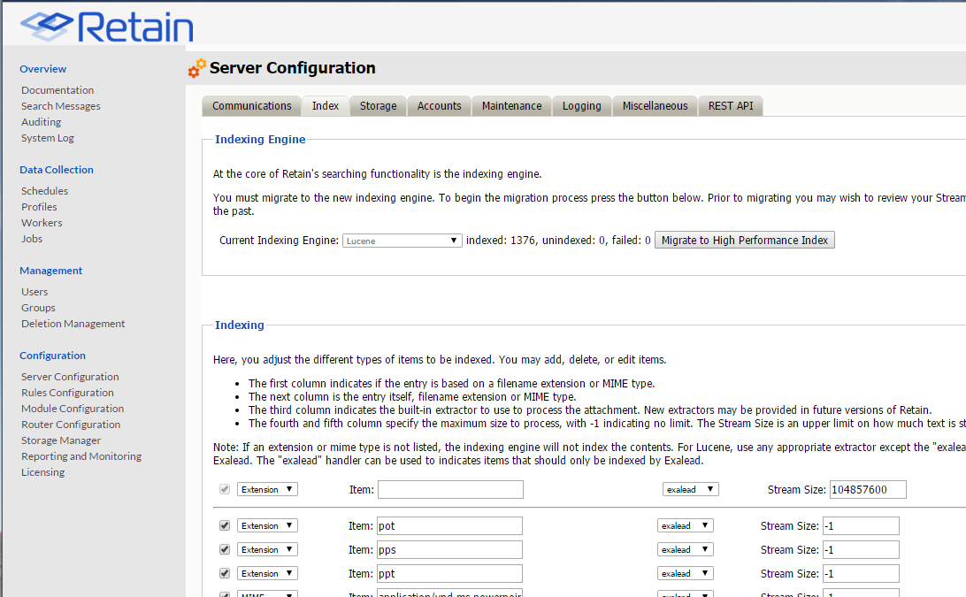This screenshot has height=597, width=966.
Task: Toggle the checkbox for the ppt row
Action: pyautogui.click(x=225, y=574)
